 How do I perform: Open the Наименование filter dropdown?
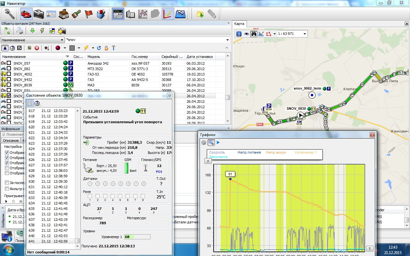[x=62, y=40]
